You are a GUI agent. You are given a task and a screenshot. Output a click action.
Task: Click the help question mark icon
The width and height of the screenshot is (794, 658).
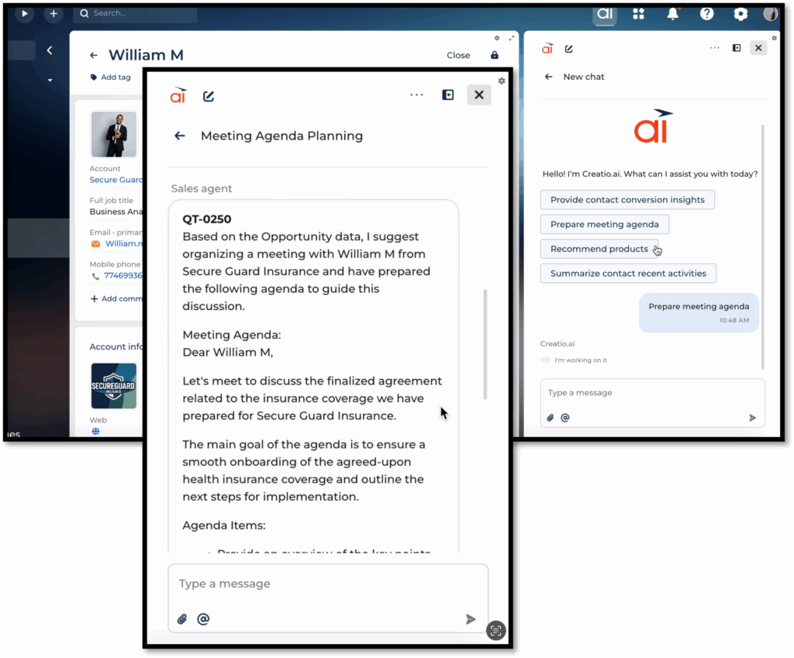tap(706, 14)
